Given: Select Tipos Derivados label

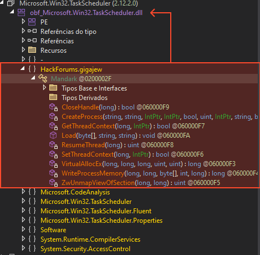Looking at the screenshot, I should (x=84, y=98).
